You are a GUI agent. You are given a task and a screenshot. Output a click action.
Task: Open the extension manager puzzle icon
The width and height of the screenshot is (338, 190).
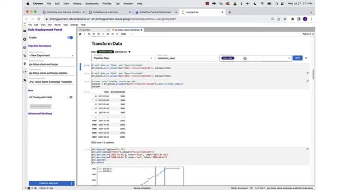tap(25, 80)
